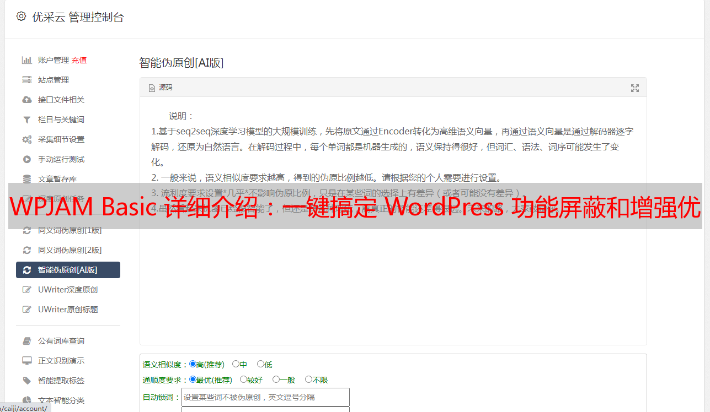
Task: Click the edit icon for UWriter原创标题
Action: pyautogui.click(x=26, y=310)
